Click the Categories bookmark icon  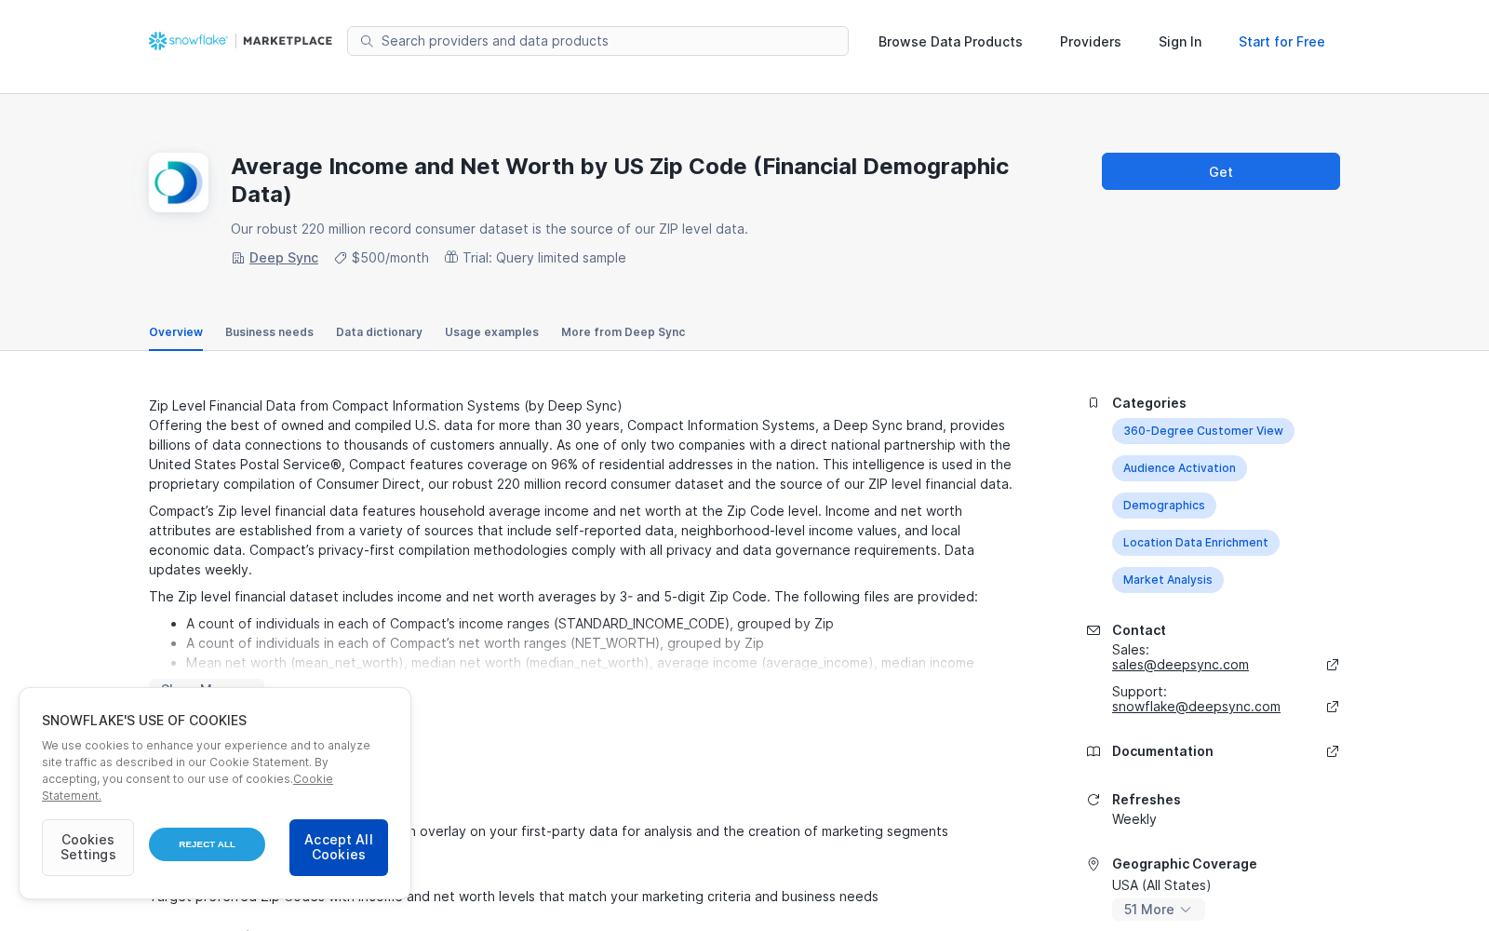click(x=1093, y=403)
